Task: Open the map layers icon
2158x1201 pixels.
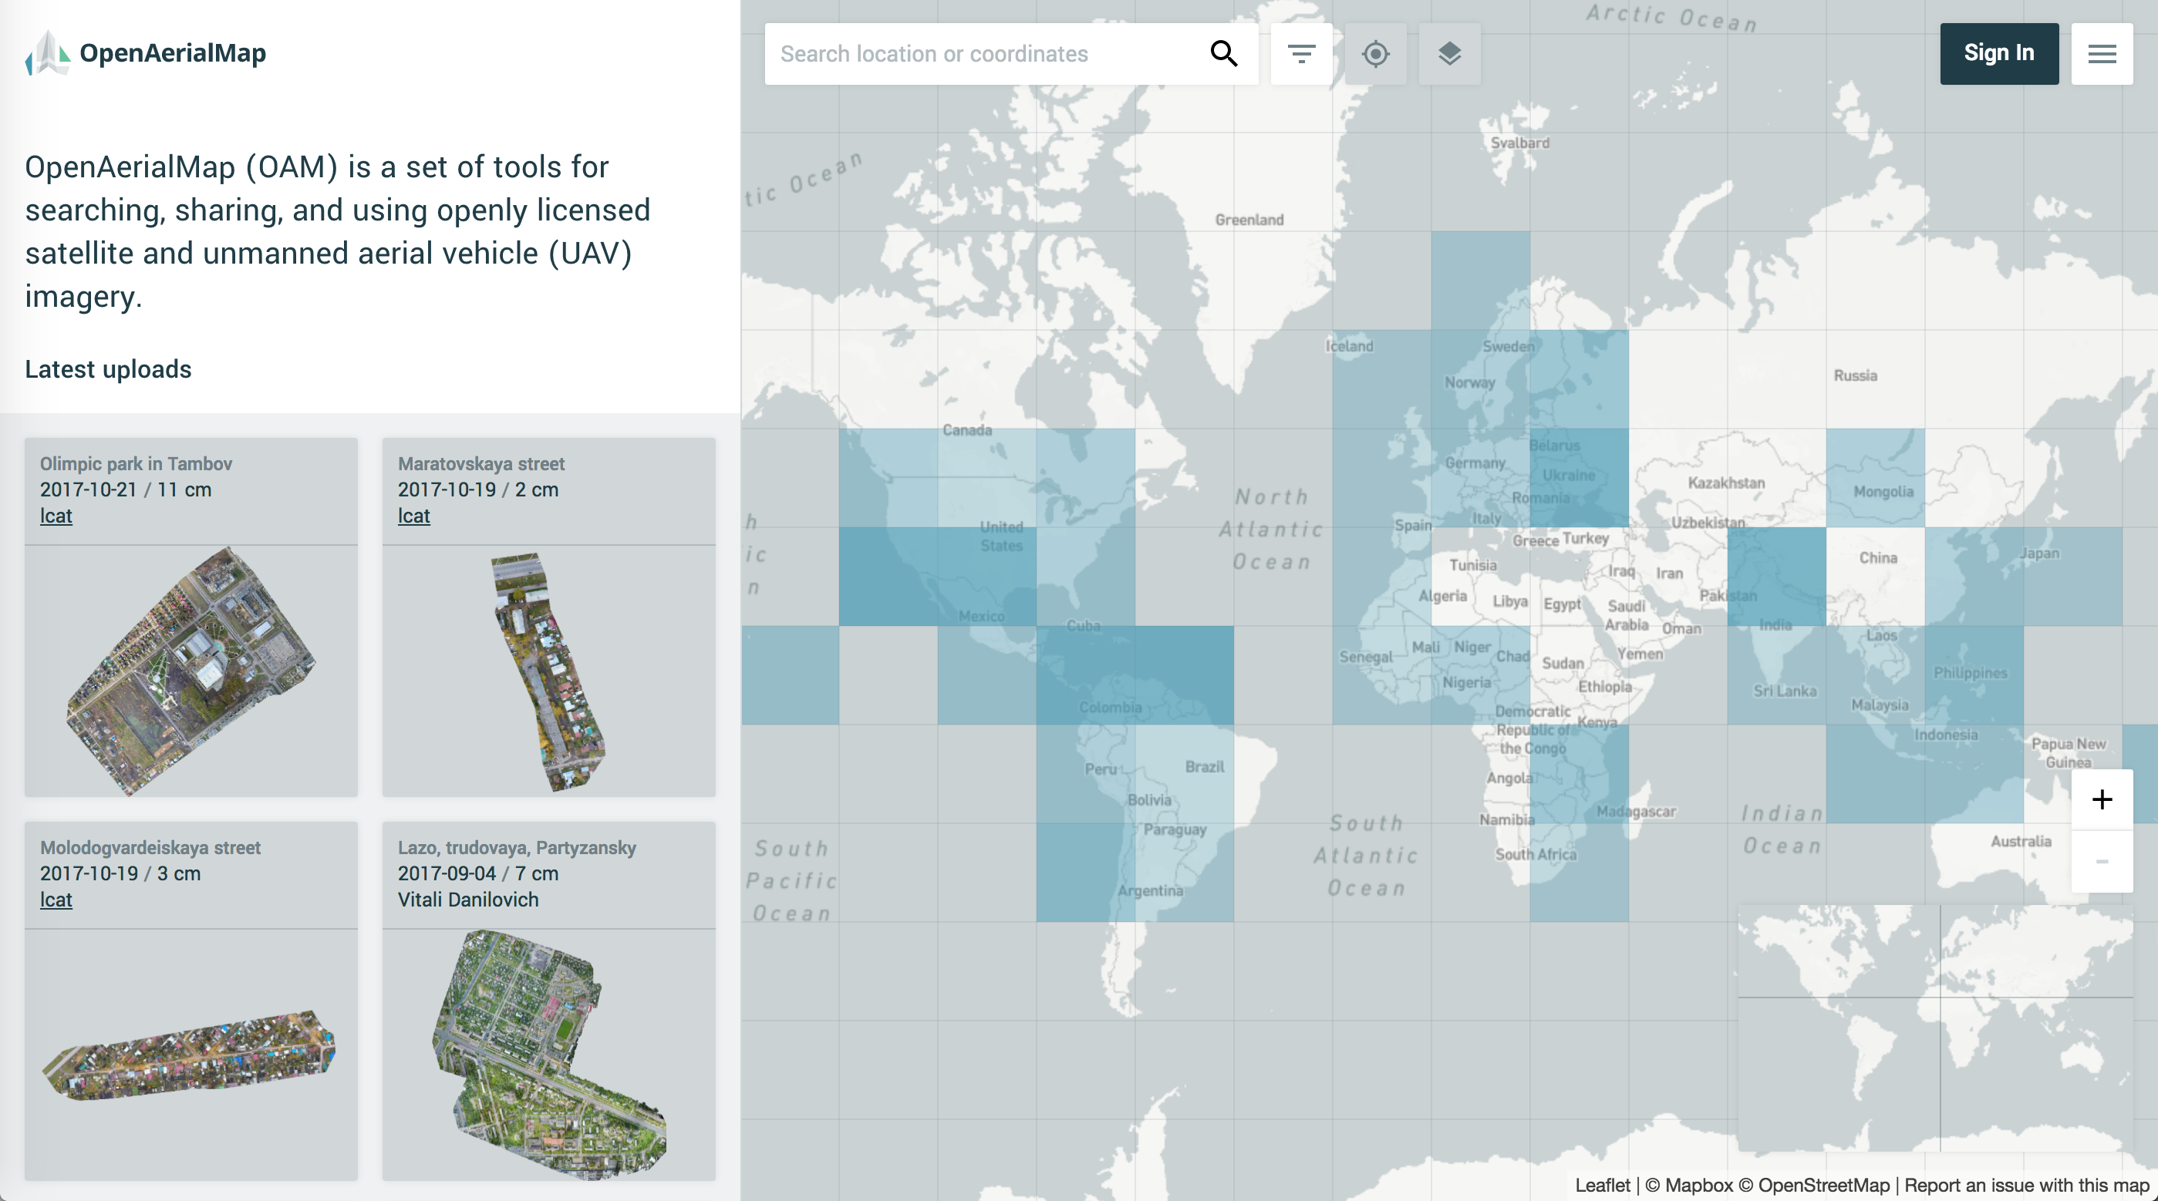Action: click(x=1449, y=54)
